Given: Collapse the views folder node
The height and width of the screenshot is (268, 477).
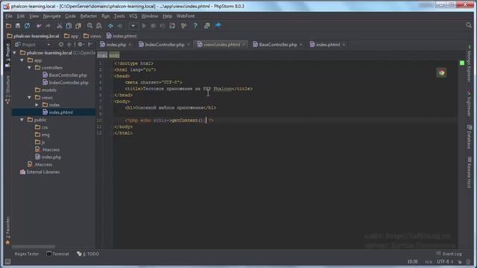Looking at the screenshot, I should pos(30,98).
